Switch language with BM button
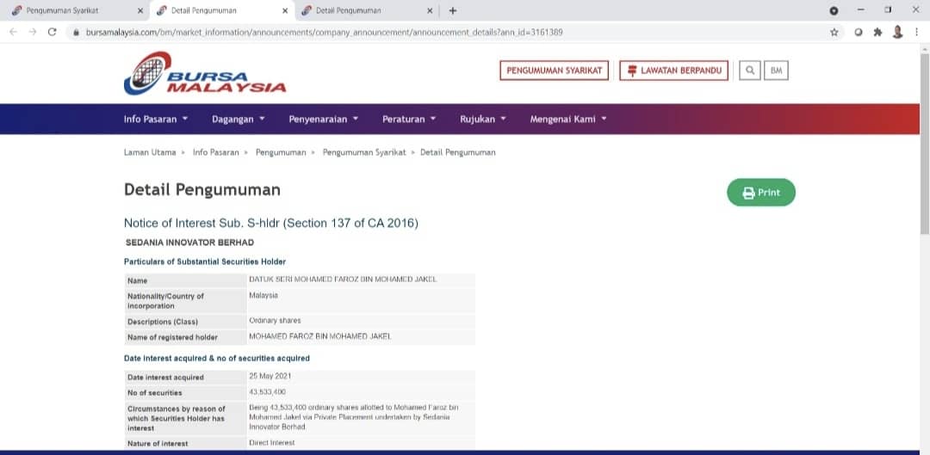Viewport: 930px width, 455px height. (776, 71)
